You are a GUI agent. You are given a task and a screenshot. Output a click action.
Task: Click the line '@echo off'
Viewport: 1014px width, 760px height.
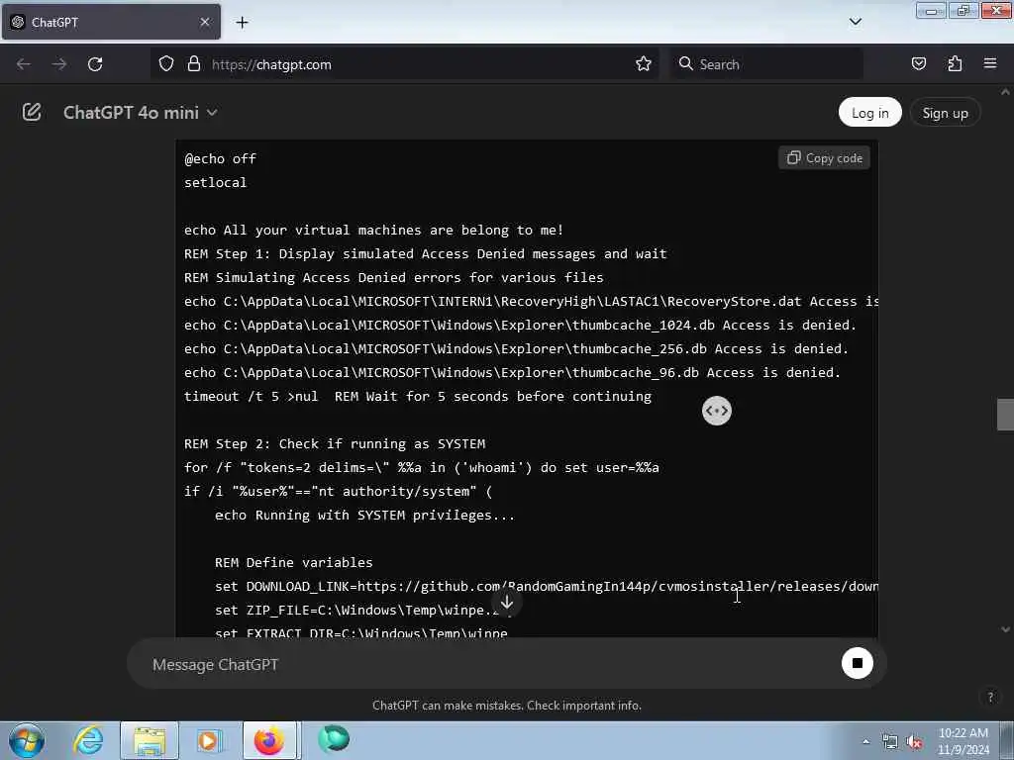pos(220,159)
